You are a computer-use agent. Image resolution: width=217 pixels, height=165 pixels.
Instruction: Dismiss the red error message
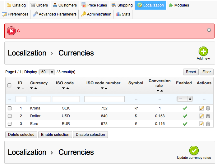(209, 30)
